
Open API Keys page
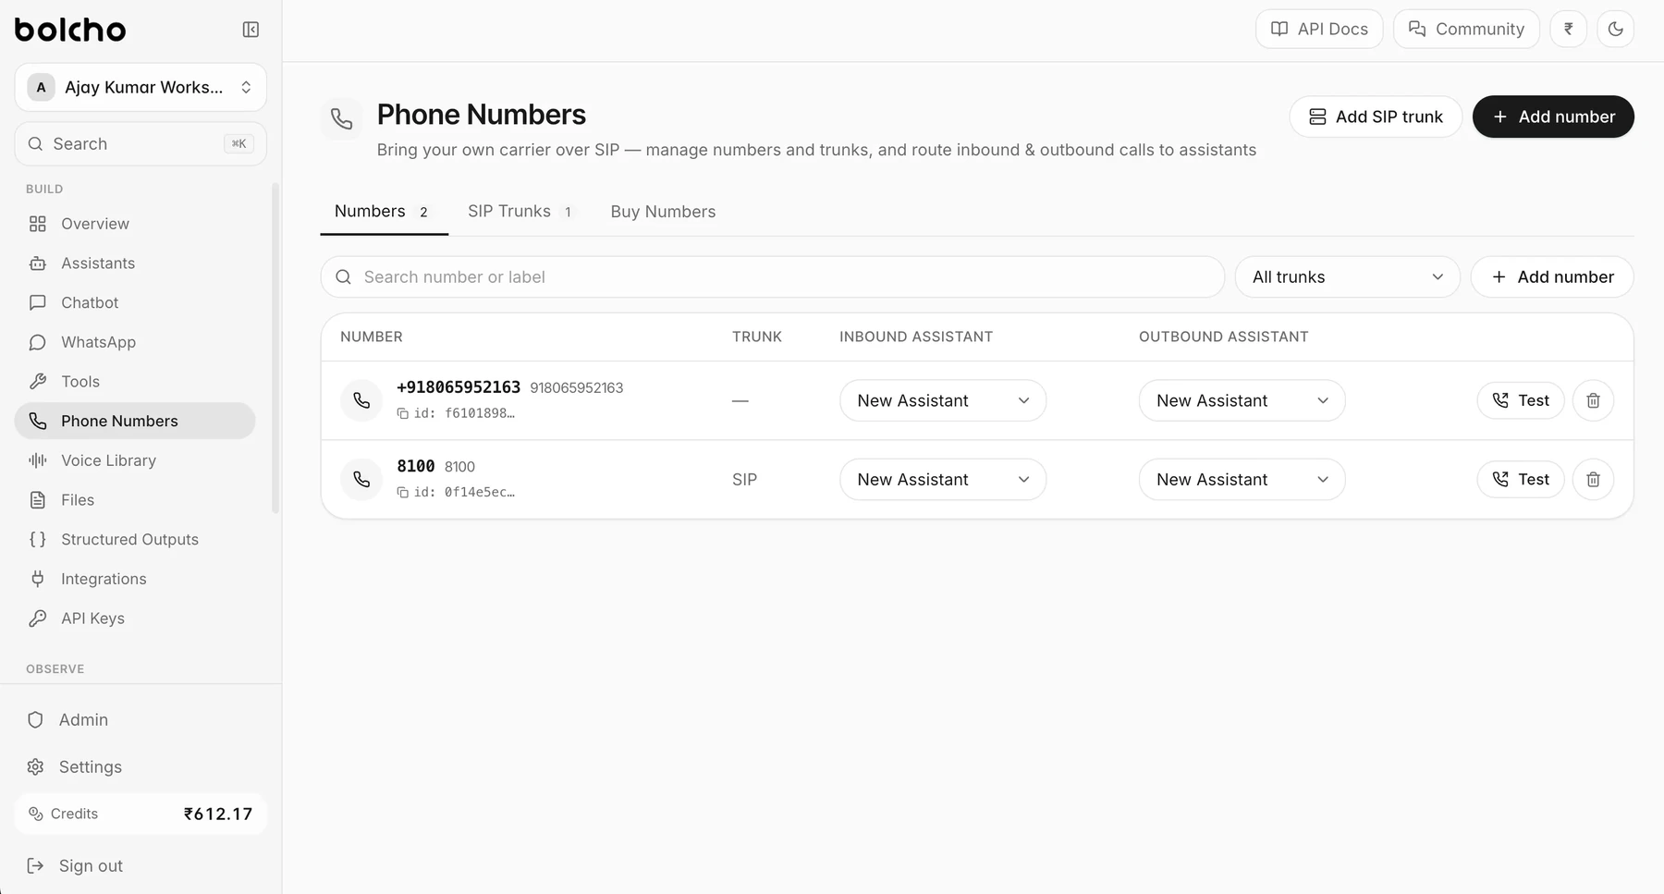pos(135,618)
